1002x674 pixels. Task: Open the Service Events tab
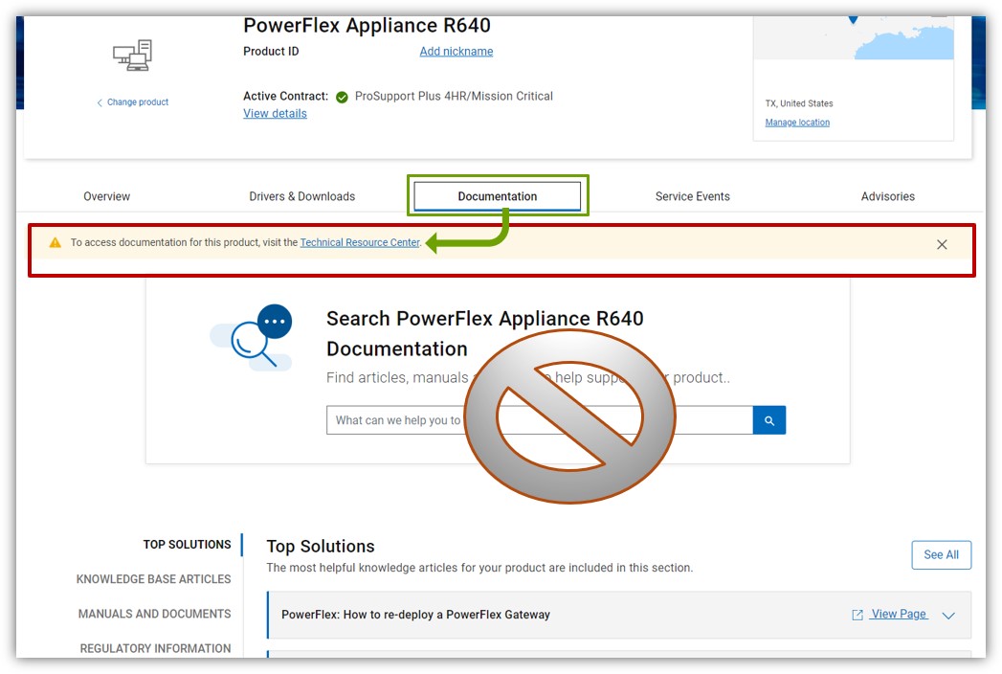(693, 196)
